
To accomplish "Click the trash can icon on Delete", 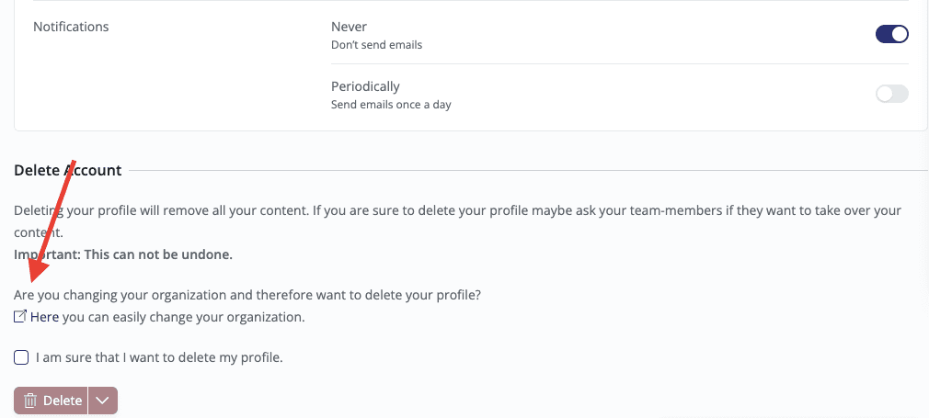I will 30,401.
